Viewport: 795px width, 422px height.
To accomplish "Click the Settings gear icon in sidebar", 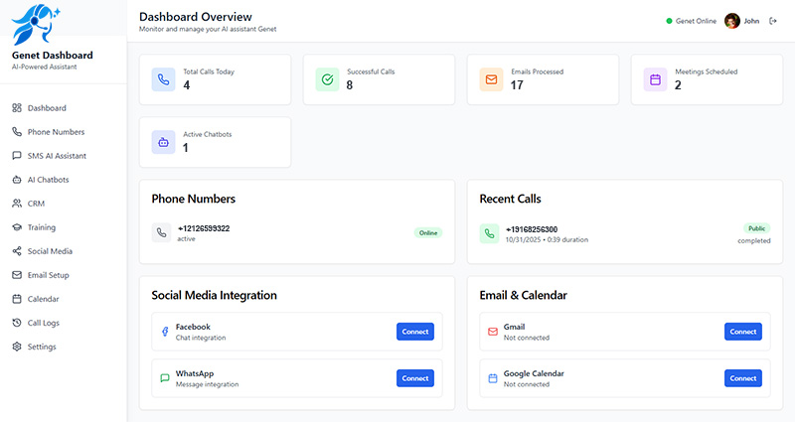I will [17, 347].
